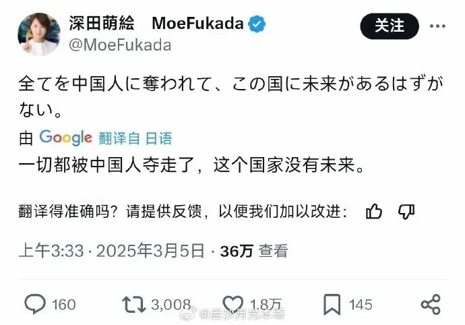This screenshot has width=465, height=325.
Task: Click the blue verified badge
Action: click(x=257, y=24)
